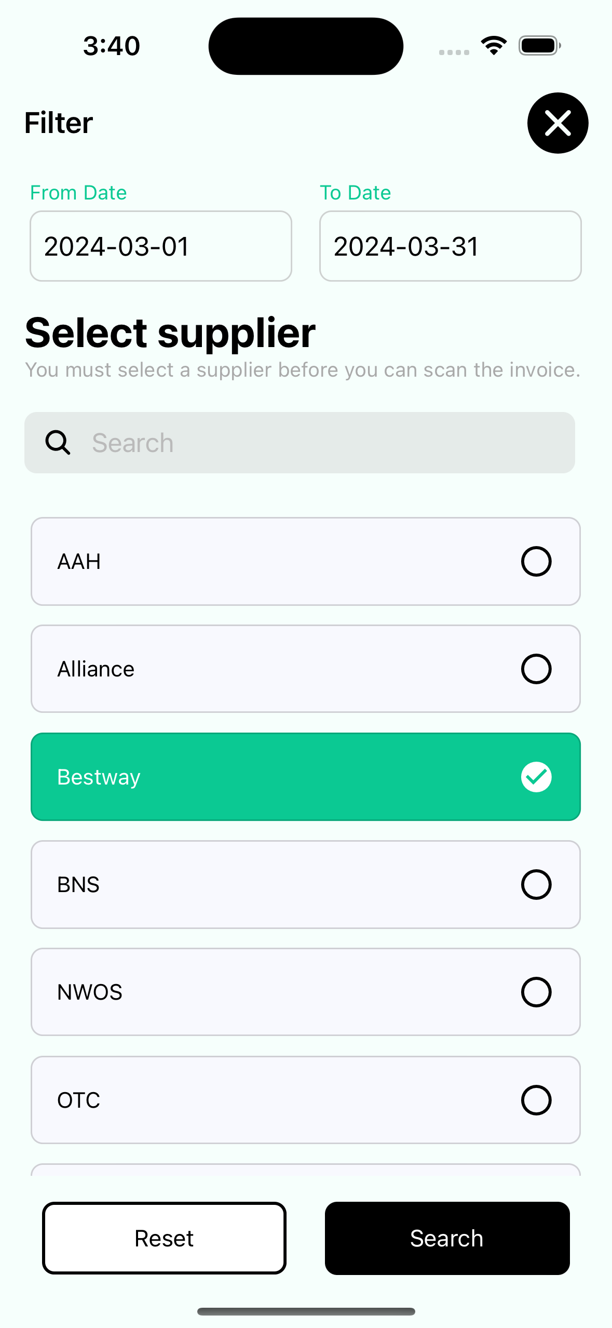Select the BNS supplier radio button
Viewport: 612px width, 1328px height.
tap(536, 884)
